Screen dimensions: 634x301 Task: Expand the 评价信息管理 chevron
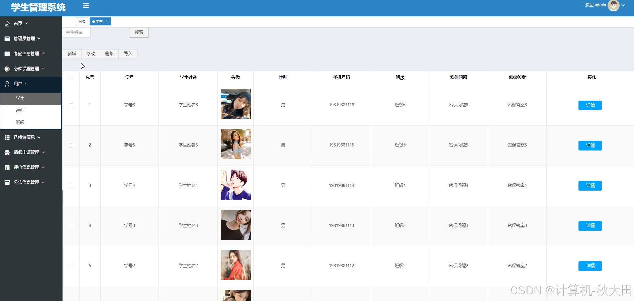(43, 167)
